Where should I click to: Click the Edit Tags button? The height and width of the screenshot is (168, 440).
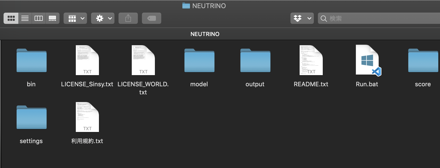152,18
